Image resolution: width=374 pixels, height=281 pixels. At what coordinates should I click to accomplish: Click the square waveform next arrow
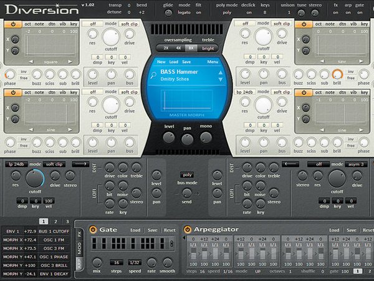[70, 62]
